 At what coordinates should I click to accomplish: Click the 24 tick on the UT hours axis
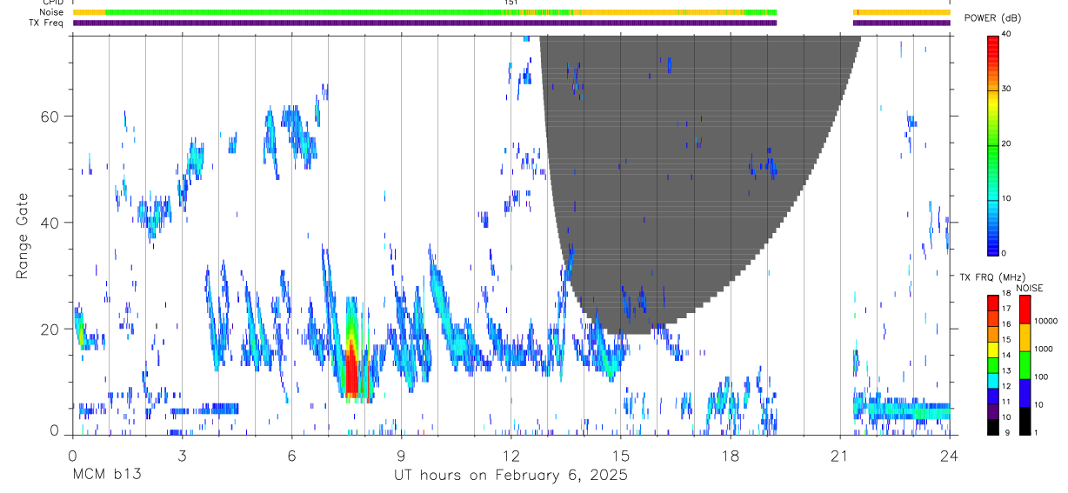pyautogui.click(x=950, y=455)
